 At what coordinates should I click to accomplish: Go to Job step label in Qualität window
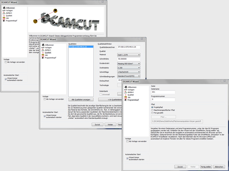point(46,55)
